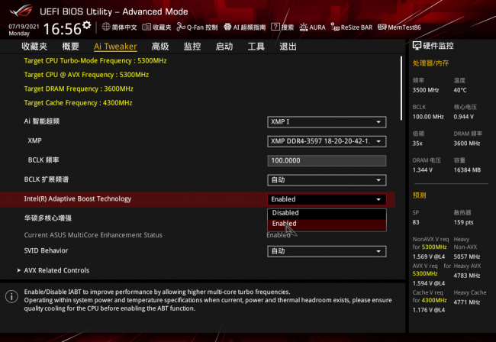Image resolution: width=496 pixels, height=342 pixels.
Task: Click 4771 MHz Heavy Cache value
Action: click(467, 302)
